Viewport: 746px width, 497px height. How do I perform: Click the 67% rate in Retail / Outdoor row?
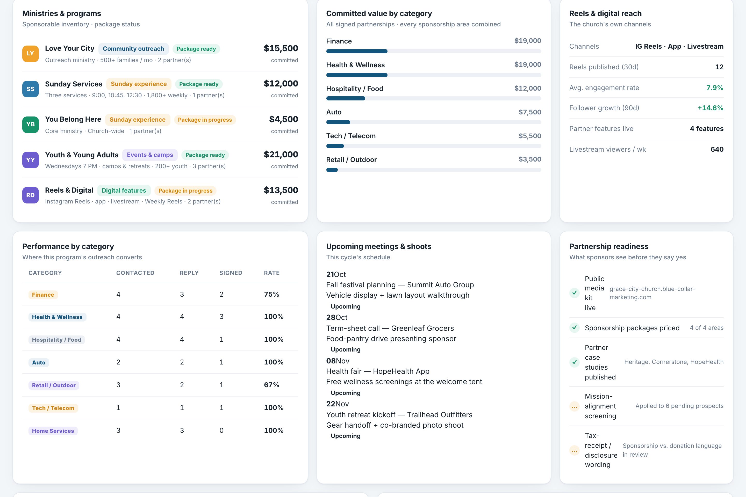click(x=271, y=385)
